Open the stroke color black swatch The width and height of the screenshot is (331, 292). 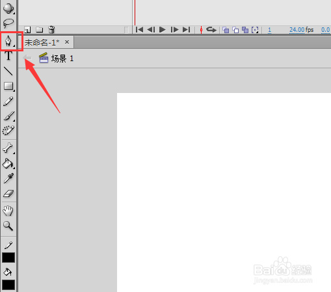click(8, 258)
